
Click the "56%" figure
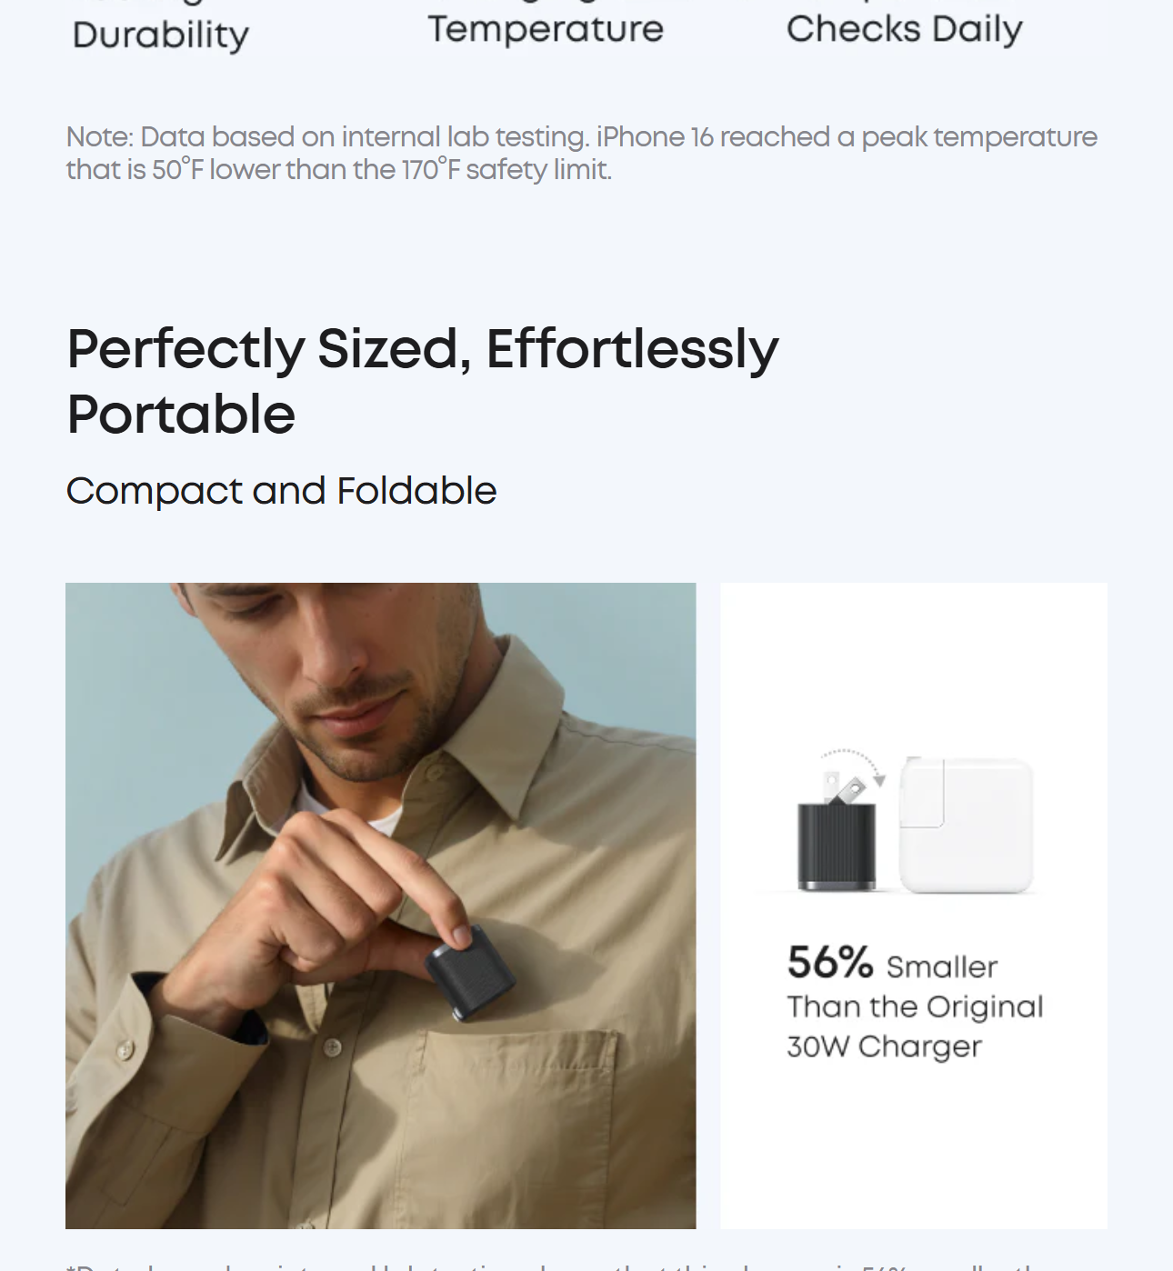pos(829,962)
